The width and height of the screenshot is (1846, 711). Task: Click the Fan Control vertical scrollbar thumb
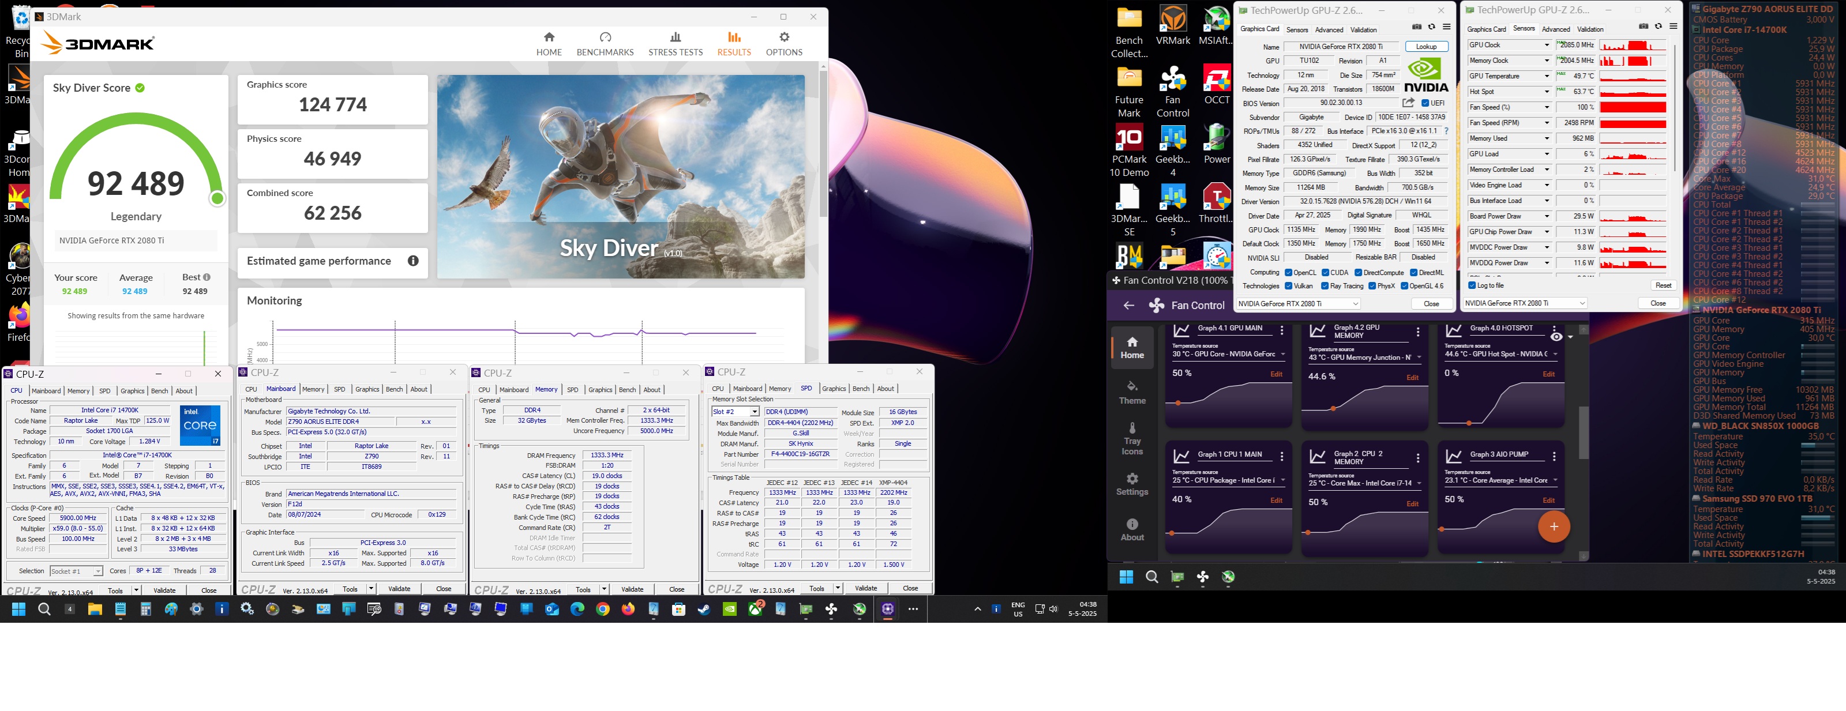[x=1584, y=432]
